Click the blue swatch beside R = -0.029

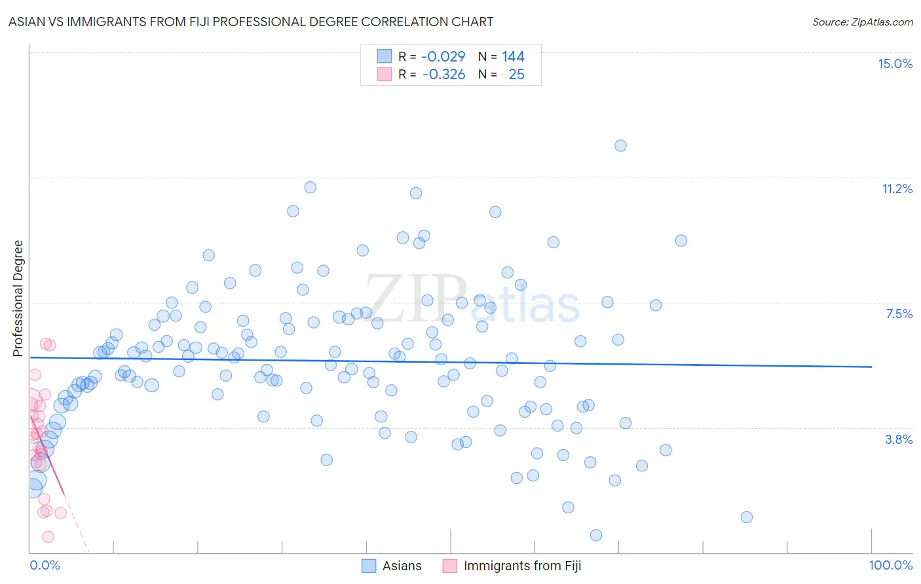(x=385, y=56)
